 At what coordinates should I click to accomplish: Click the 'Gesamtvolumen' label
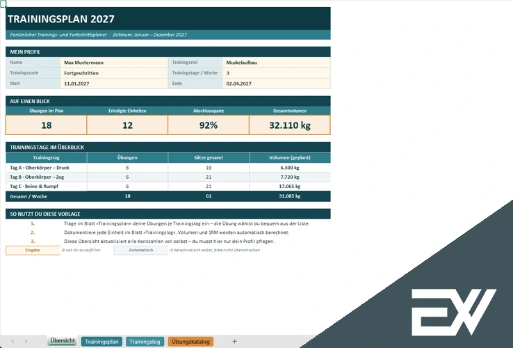tap(290, 111)
